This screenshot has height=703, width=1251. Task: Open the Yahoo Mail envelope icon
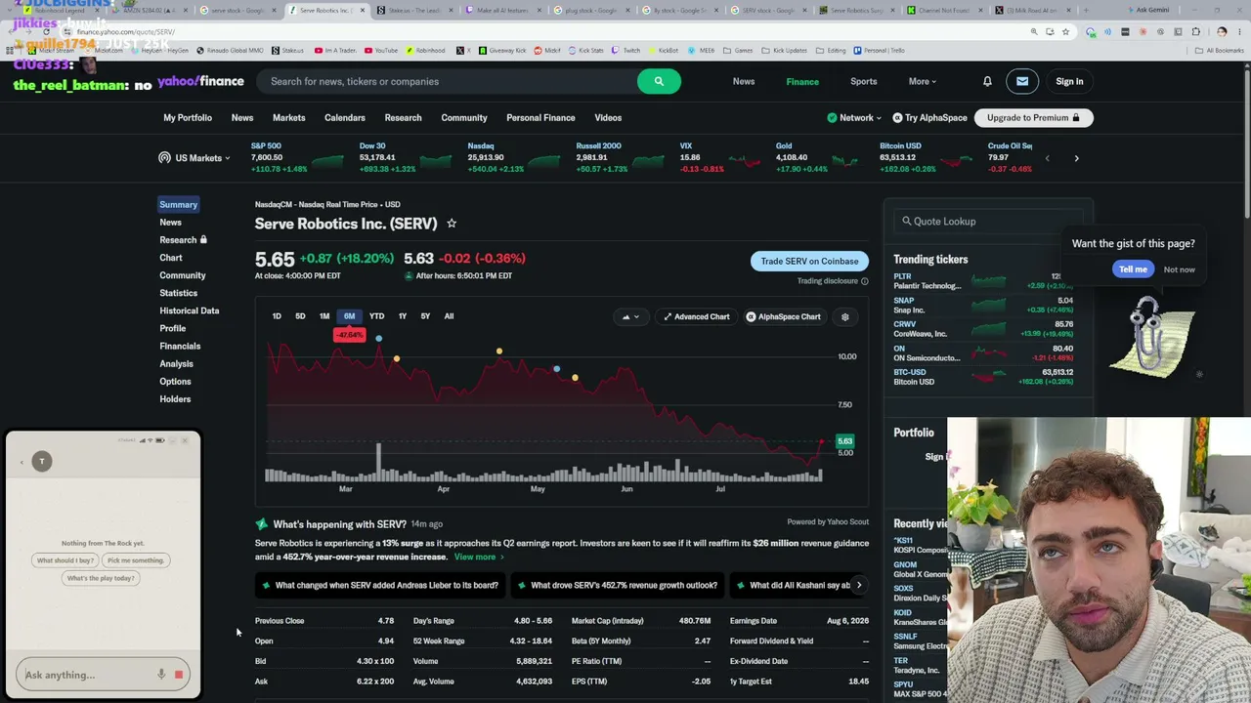pos(1022,81)
